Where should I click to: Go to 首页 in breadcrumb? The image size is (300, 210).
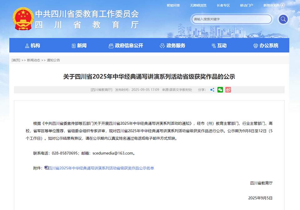pos(16,60)
